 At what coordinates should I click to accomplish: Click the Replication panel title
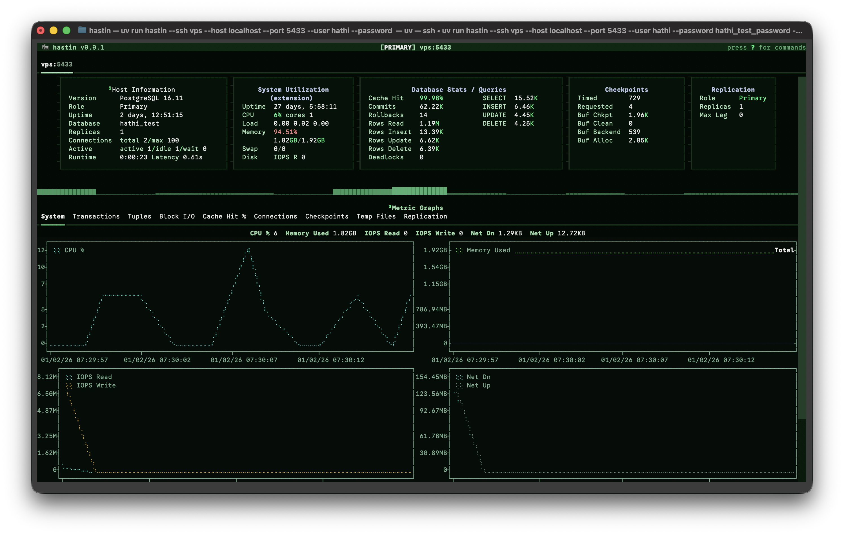point(733,89)
